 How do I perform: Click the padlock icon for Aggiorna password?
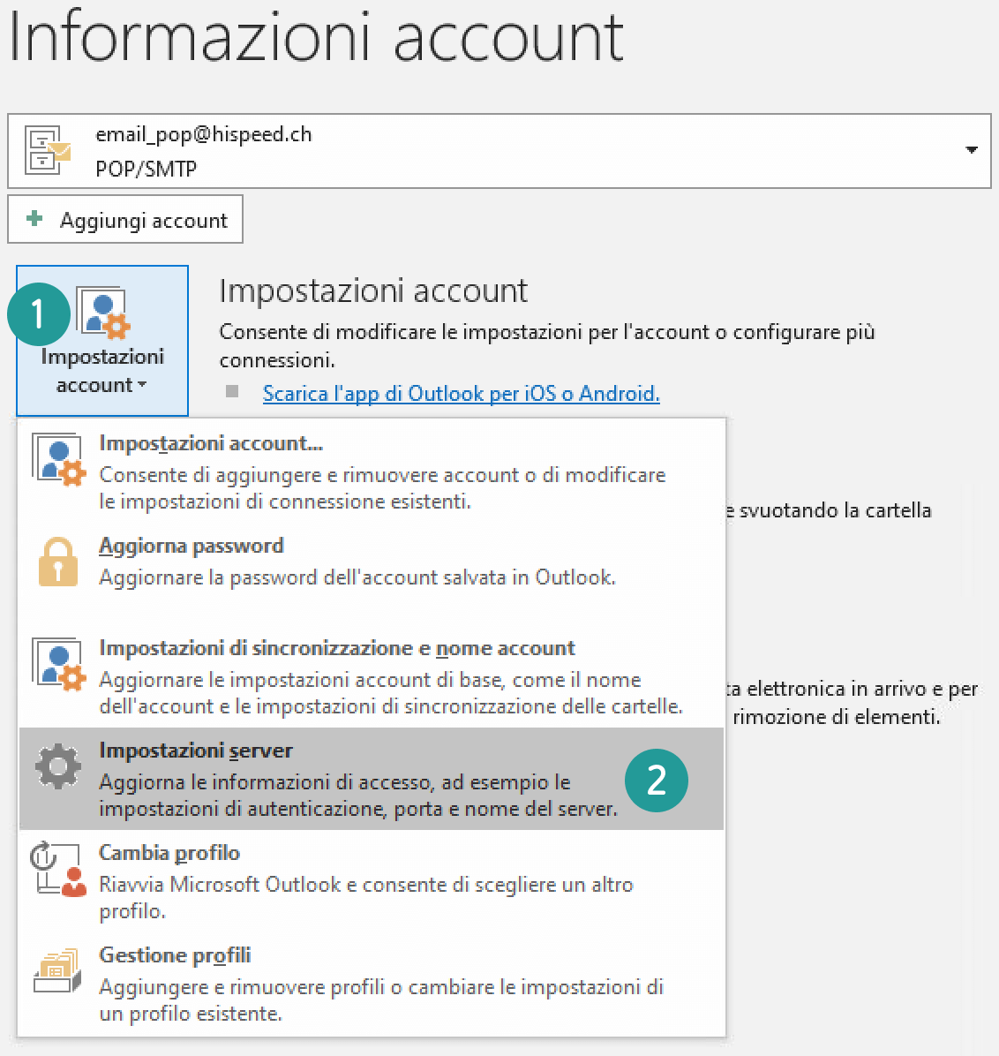pyautogui.click(x=58, y=562)
